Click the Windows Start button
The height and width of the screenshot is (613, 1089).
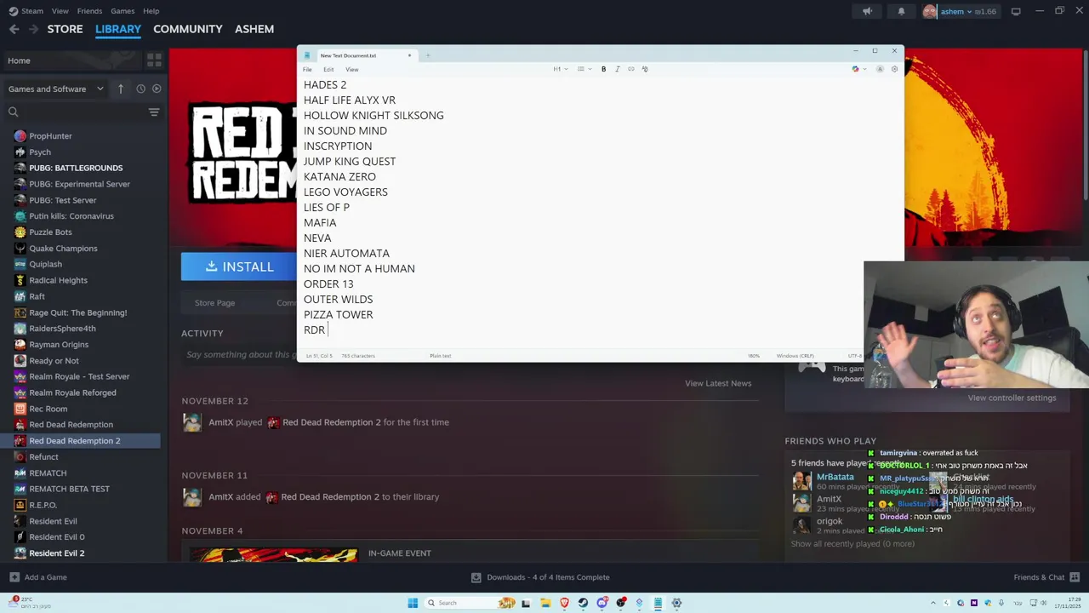coord(413,603)
